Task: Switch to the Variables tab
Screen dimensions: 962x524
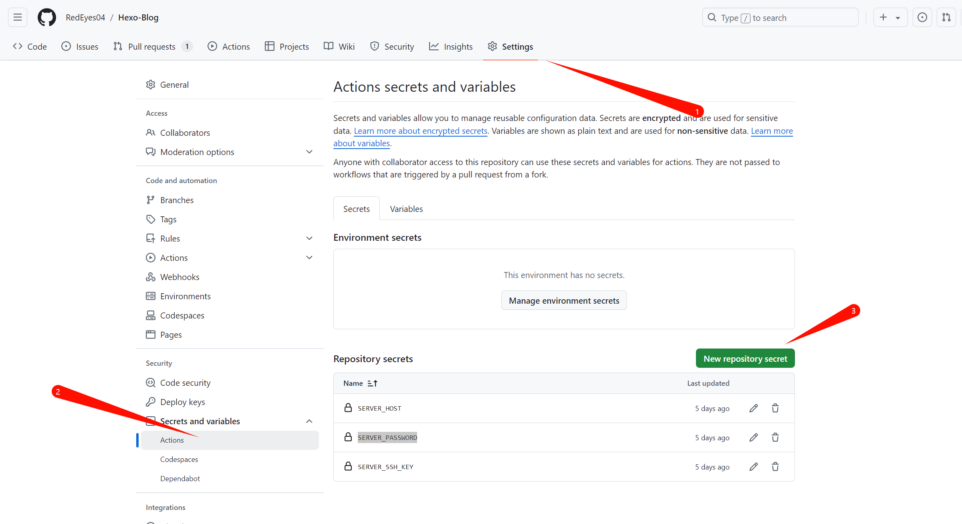Action: coord(406,209)
